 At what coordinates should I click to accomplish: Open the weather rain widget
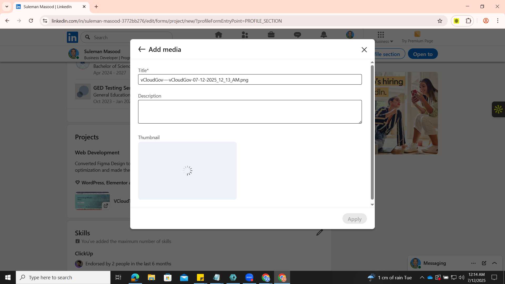click(390, 277)
